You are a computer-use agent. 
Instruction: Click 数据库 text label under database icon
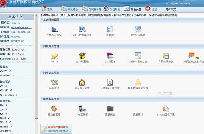pyautogui.click(x=110, y=35)
